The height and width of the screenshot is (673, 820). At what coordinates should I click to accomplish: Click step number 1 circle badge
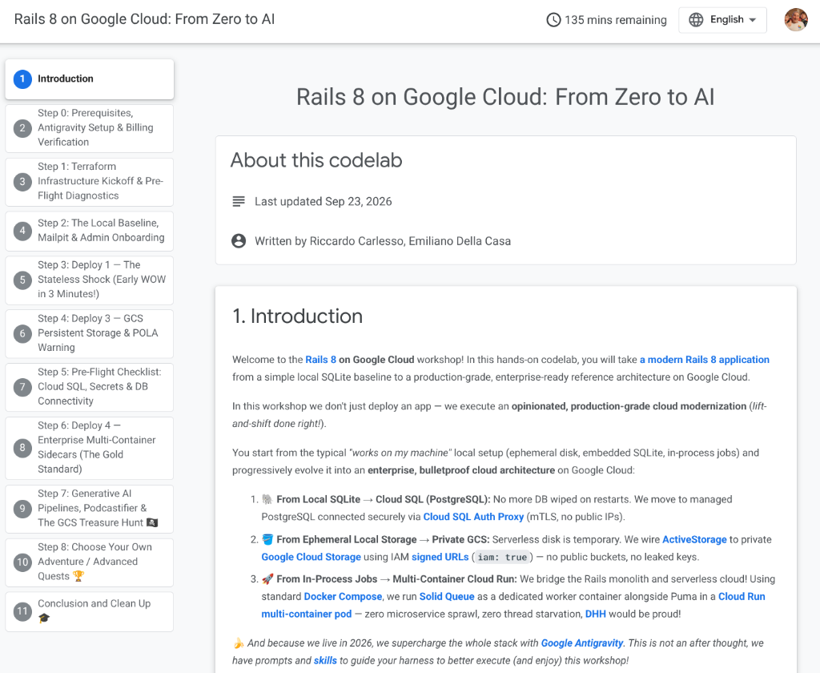(x=22, y=79)
